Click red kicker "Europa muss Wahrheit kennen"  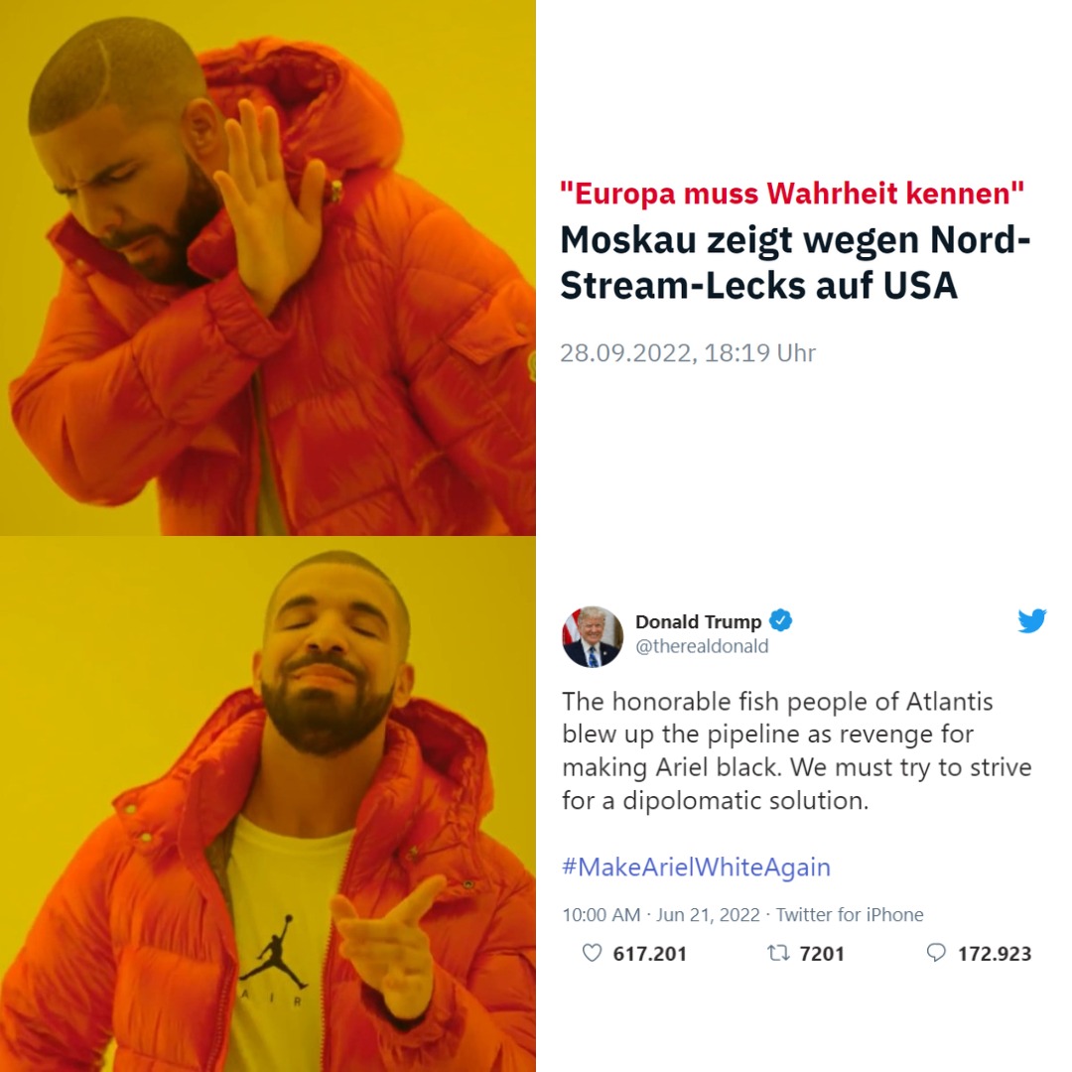(792, 193)
